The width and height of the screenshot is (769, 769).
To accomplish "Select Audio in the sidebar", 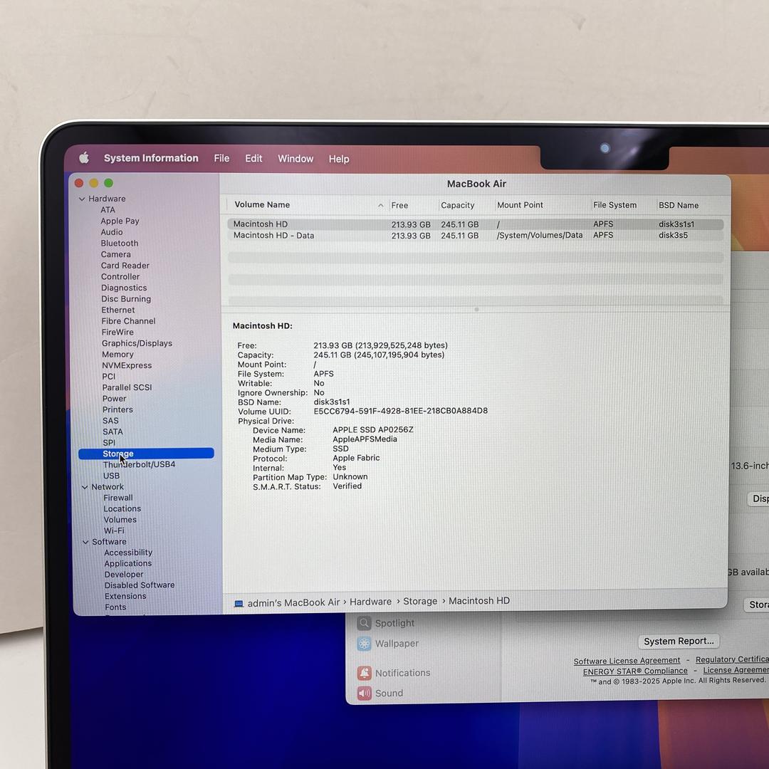I will click(x=112, y=232).
